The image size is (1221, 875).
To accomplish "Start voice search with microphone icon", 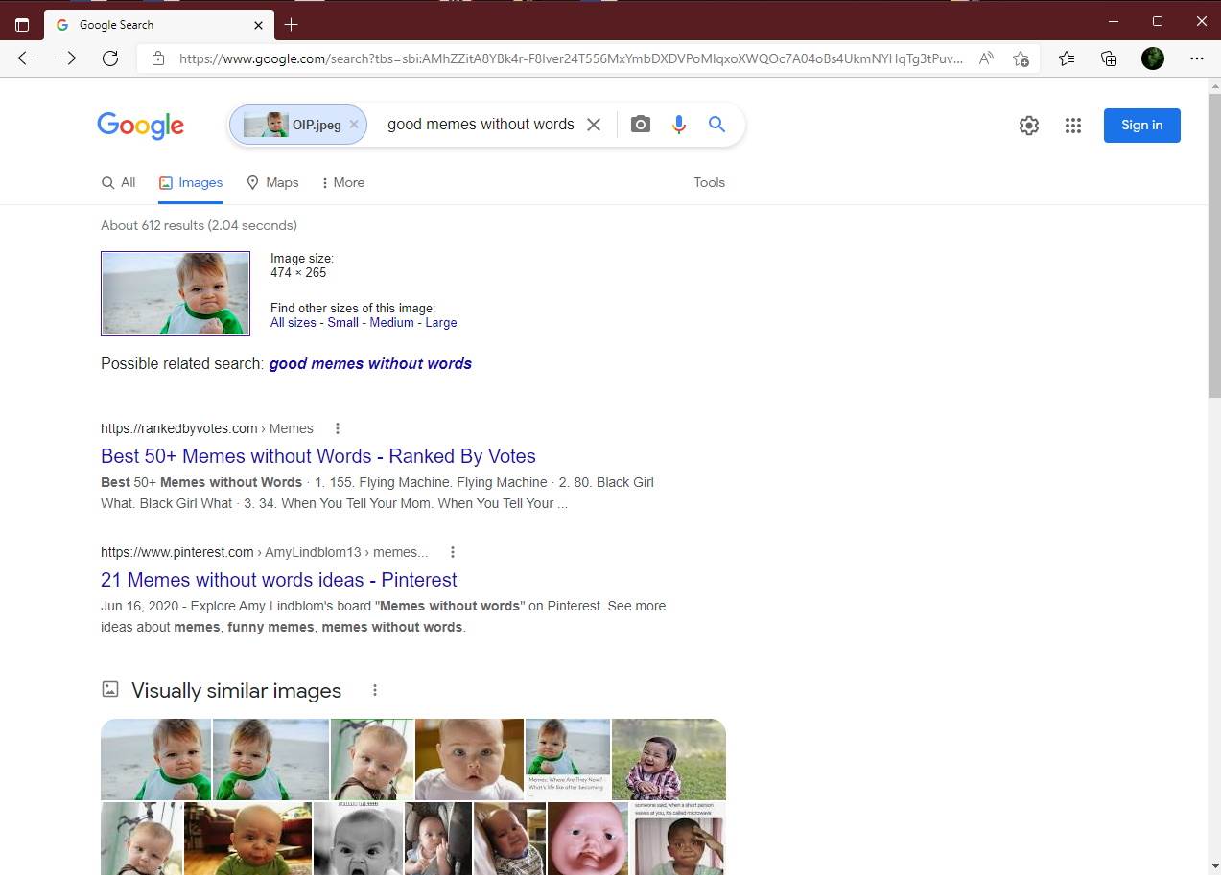I will (679, 125).
